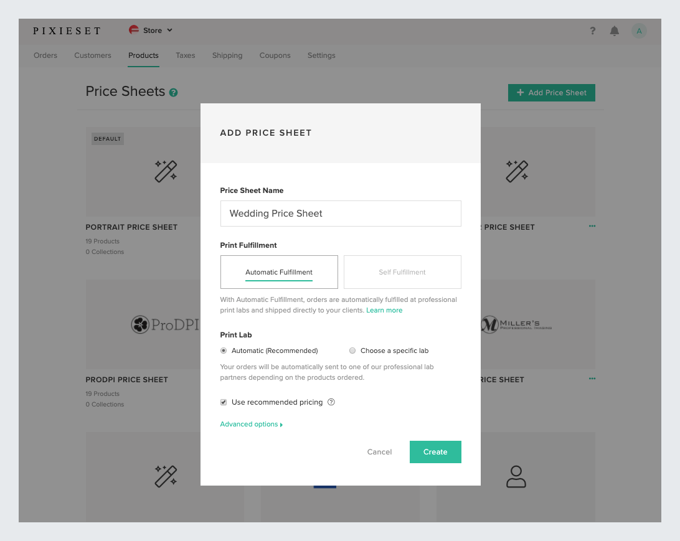Click the Price Sheet Name input field

(x=341, y=214)
